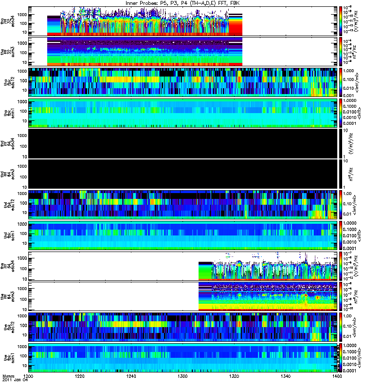365x390 pixels.
Task: Click the thd fbk scm1 color bar
Action: click(x=340, y=235)
